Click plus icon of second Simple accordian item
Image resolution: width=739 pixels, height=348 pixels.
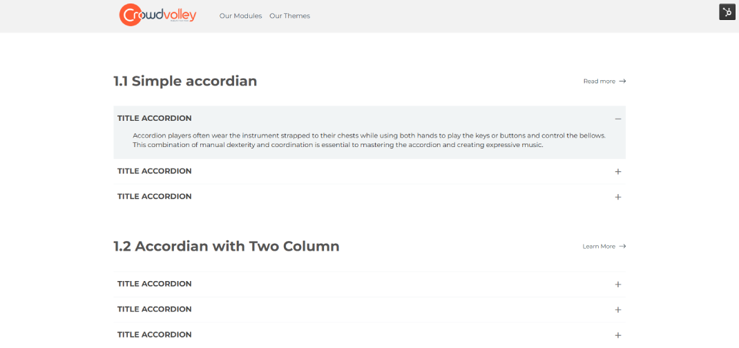(618, 171)
